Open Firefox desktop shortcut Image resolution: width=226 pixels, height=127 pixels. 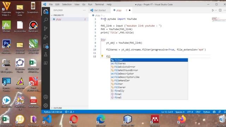pyautogui.click(x=182, y=121)
